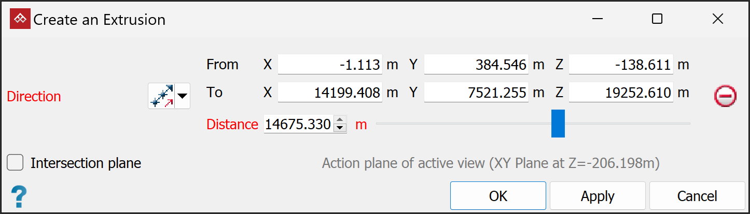Open help with the question mark icon
The width and height of the screenshot is (750, 214).
(x=18, y=197)
